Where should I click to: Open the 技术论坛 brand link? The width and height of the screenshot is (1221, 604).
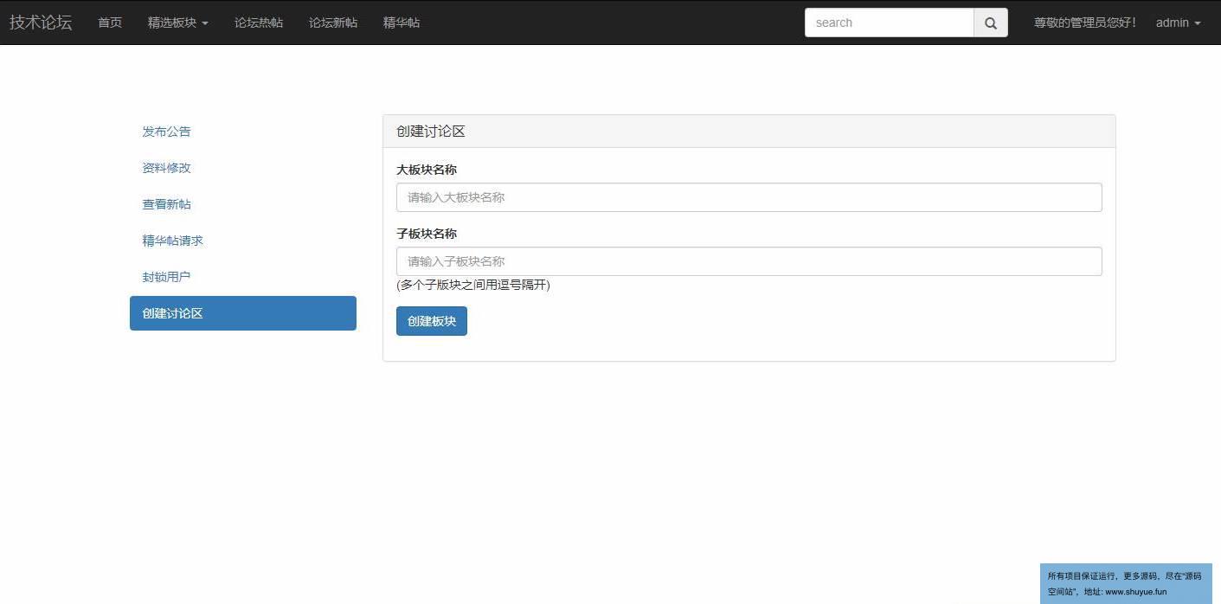(41, 22)
